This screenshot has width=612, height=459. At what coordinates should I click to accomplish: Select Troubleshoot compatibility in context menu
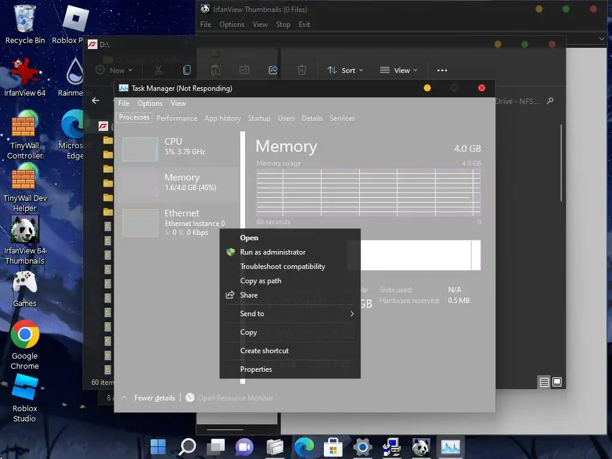290,267
